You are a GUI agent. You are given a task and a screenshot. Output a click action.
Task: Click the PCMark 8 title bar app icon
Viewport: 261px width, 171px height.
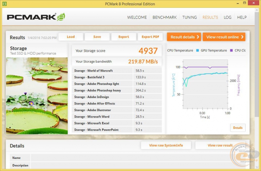coord(5,4)
